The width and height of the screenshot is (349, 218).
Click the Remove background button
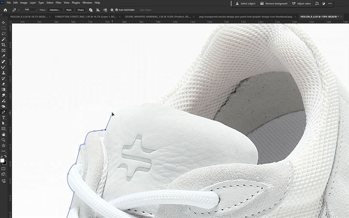[274, 3]
